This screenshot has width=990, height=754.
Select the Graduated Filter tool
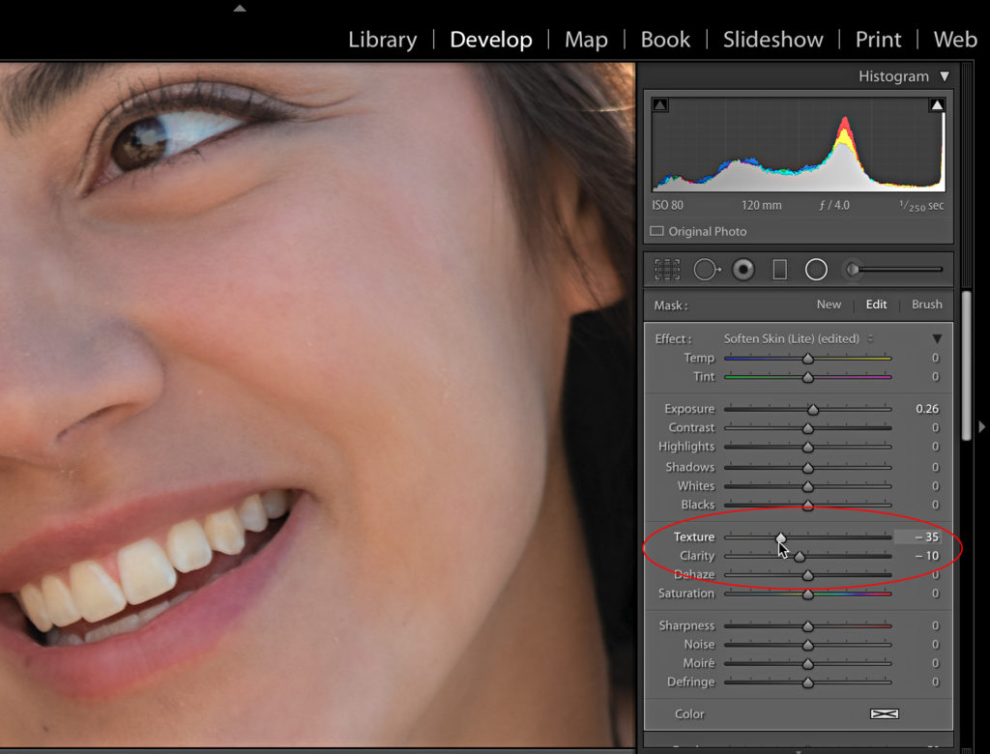click(x=780, y=270)
